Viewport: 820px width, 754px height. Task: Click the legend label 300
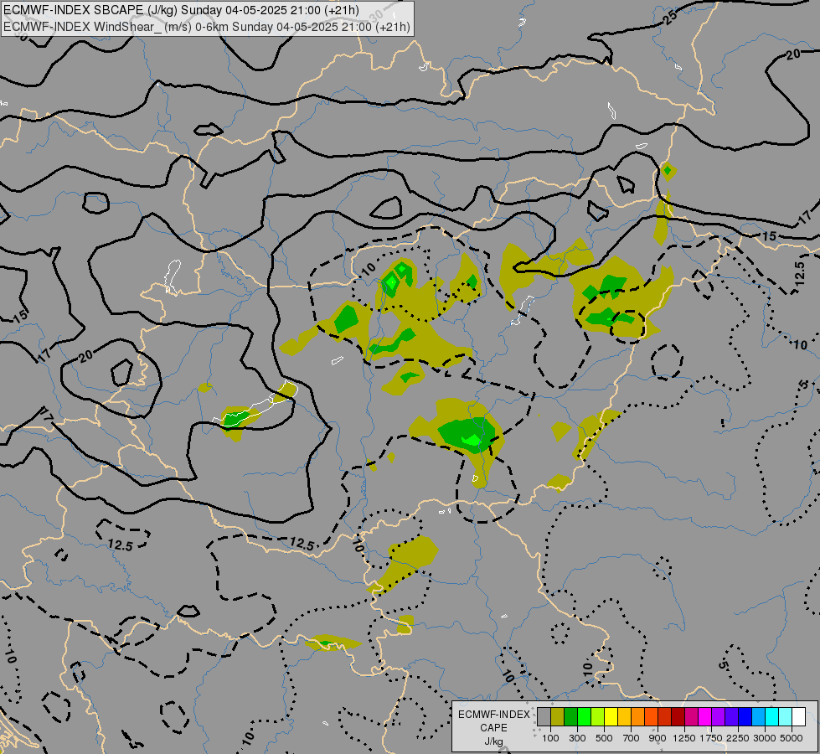pyautogui.click(x=577, y=738)
